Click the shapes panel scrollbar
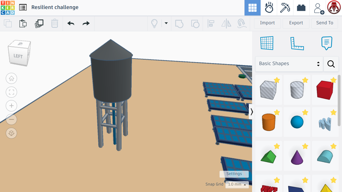This screenshot has width=342, height=192. (339, 100)
